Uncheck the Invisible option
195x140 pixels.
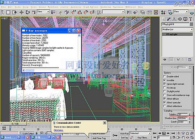click(165, 80)
